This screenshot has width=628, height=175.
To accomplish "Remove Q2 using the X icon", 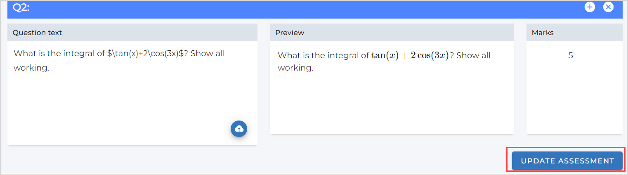I will 608,7.
